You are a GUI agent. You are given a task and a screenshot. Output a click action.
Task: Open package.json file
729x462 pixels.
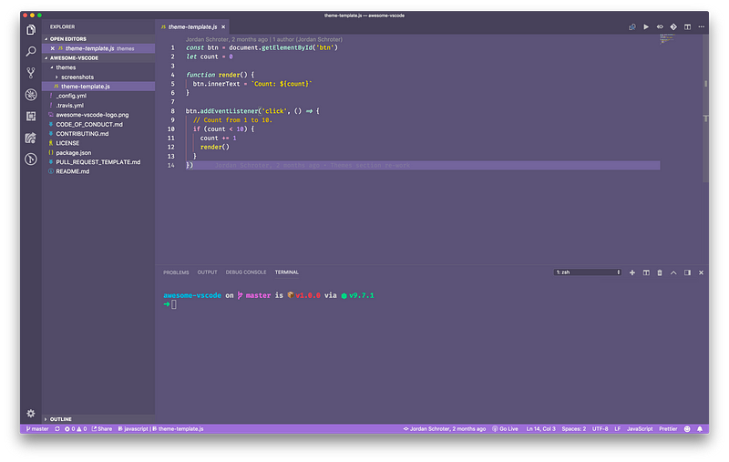coord(98,153)
